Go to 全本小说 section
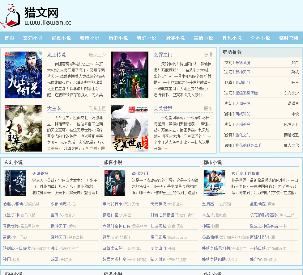The height and width of the screenshot is (275, 303). 260,38
